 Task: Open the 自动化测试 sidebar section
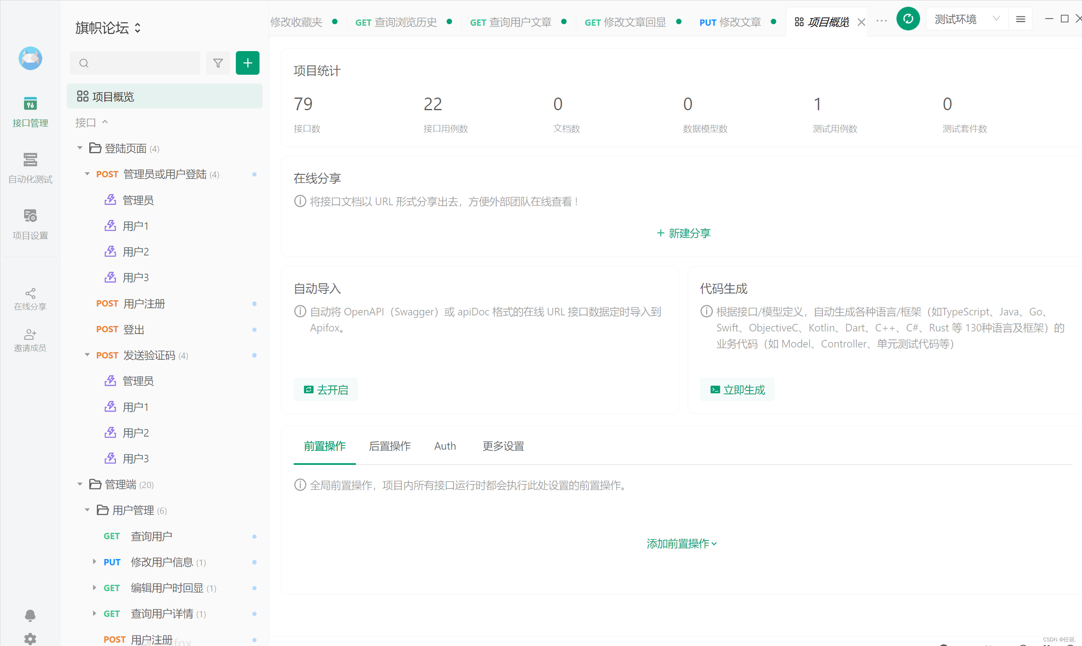pos(30,168)
